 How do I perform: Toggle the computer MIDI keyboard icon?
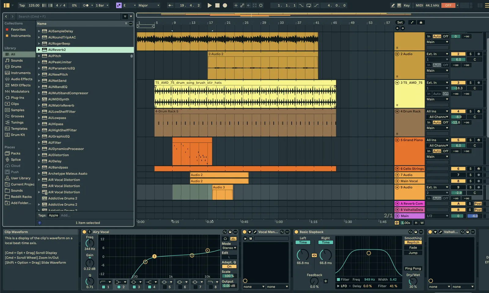[399, 5]
